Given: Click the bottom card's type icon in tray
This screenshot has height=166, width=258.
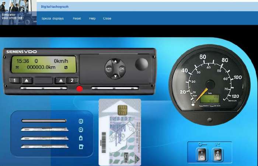Looking at the screenshot, I should point(81,147).
